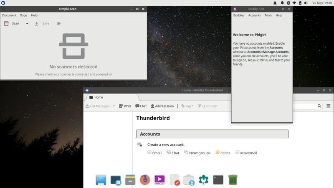Open the software installer dock icon with download arrow

point(189,180)
